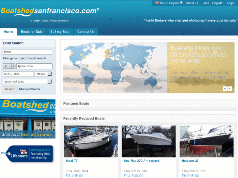
Task: Click the RNLI Lifeboats Ambassador badge
Action: [27, 154]
